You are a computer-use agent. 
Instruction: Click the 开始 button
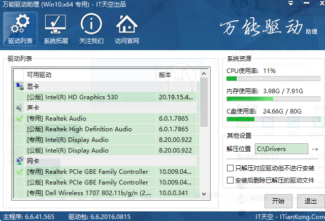[278, 201]
